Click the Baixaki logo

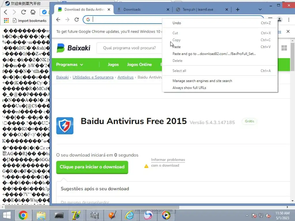[x=73, y=48]
